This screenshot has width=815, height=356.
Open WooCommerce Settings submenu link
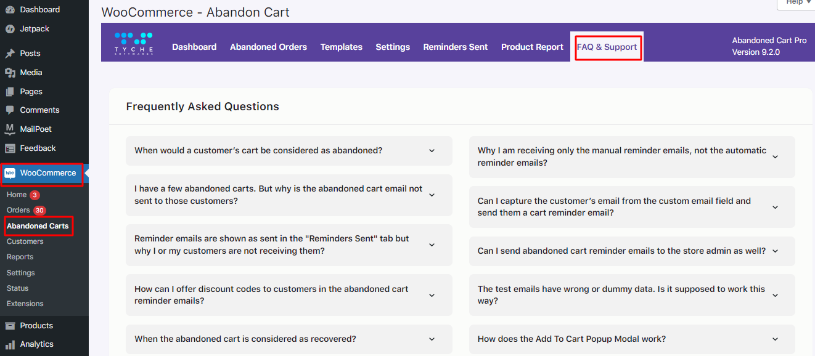21,273
